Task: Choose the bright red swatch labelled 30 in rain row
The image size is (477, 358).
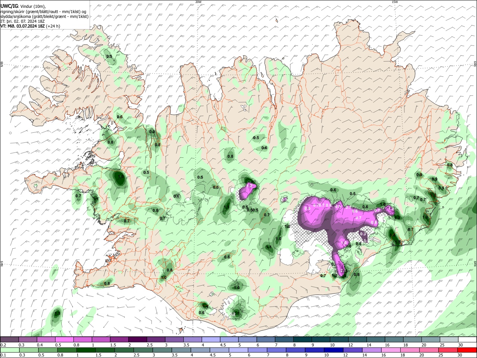Action: tap(467, 350)
